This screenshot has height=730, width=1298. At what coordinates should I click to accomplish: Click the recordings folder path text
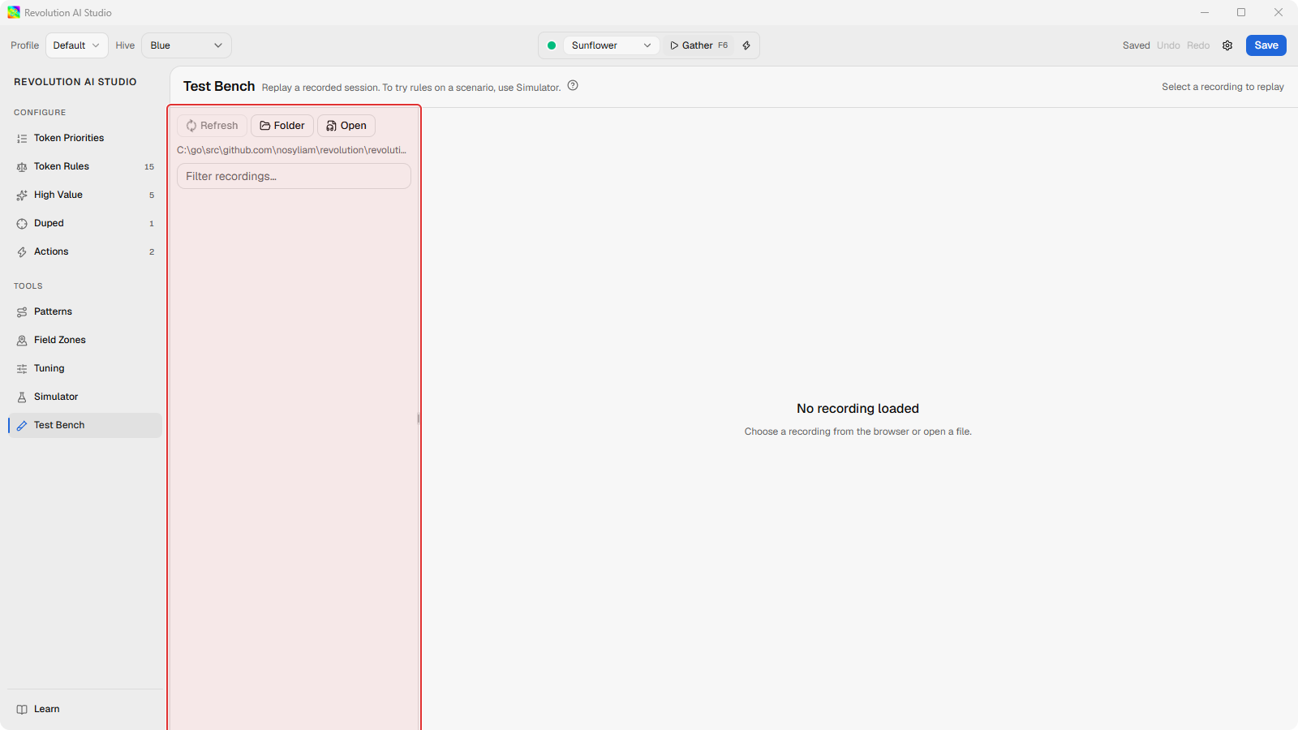point(291,150)
